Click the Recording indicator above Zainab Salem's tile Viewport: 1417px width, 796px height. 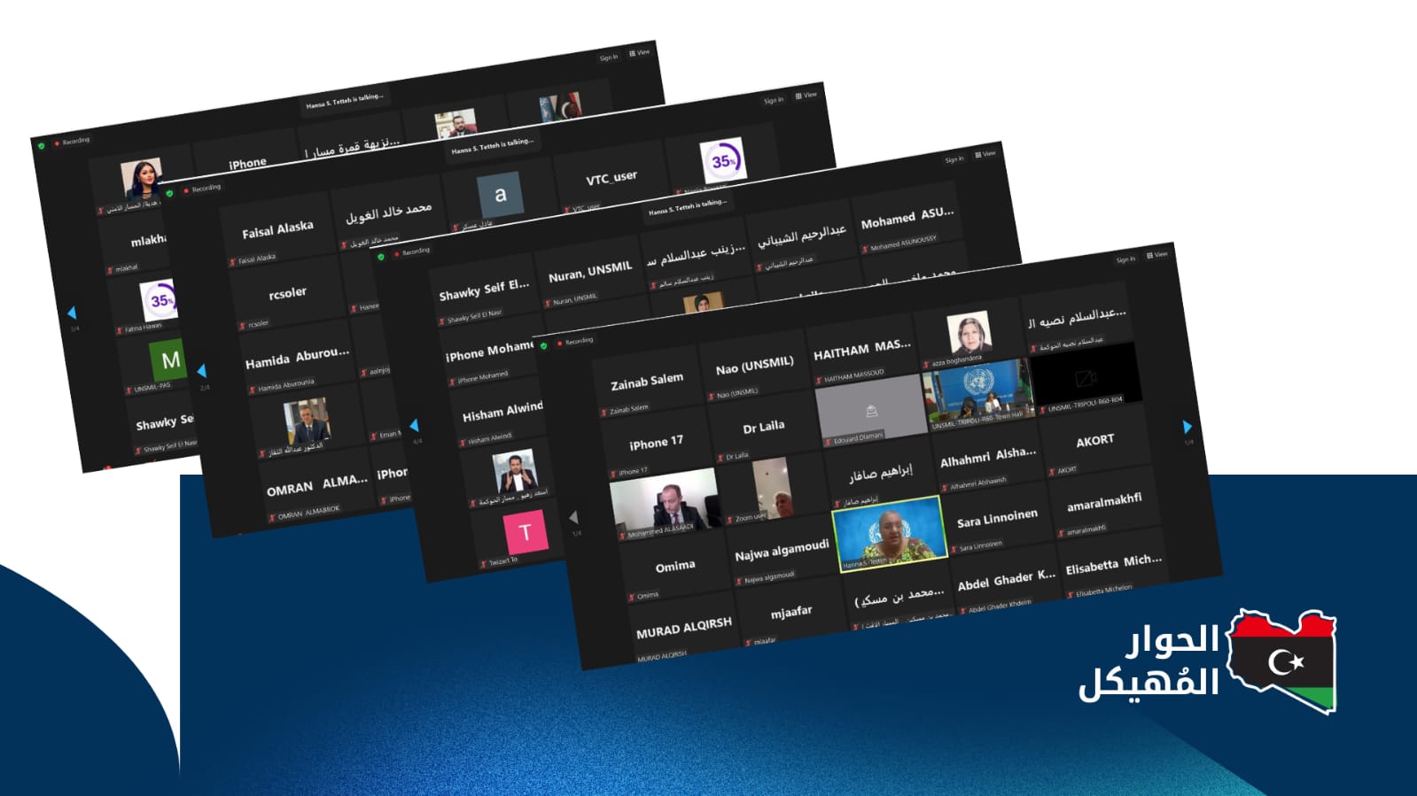pyautogui.click(x=576, y=341)
